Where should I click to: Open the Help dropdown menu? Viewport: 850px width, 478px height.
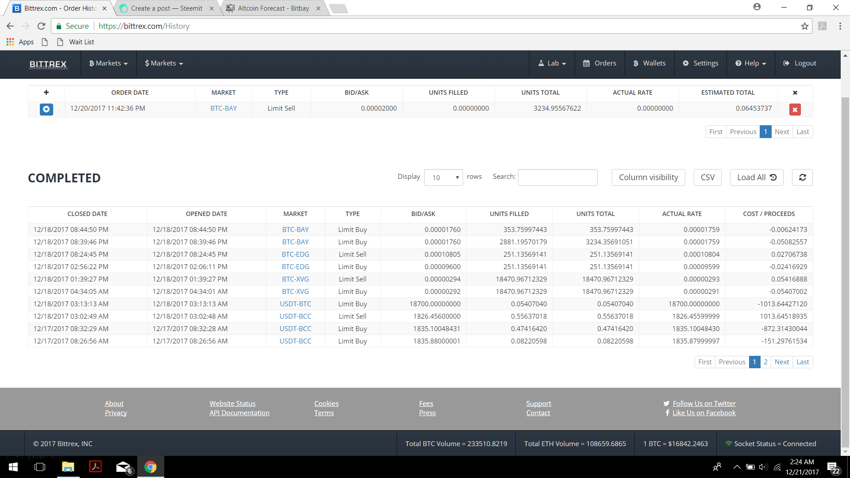click(751, 63)
